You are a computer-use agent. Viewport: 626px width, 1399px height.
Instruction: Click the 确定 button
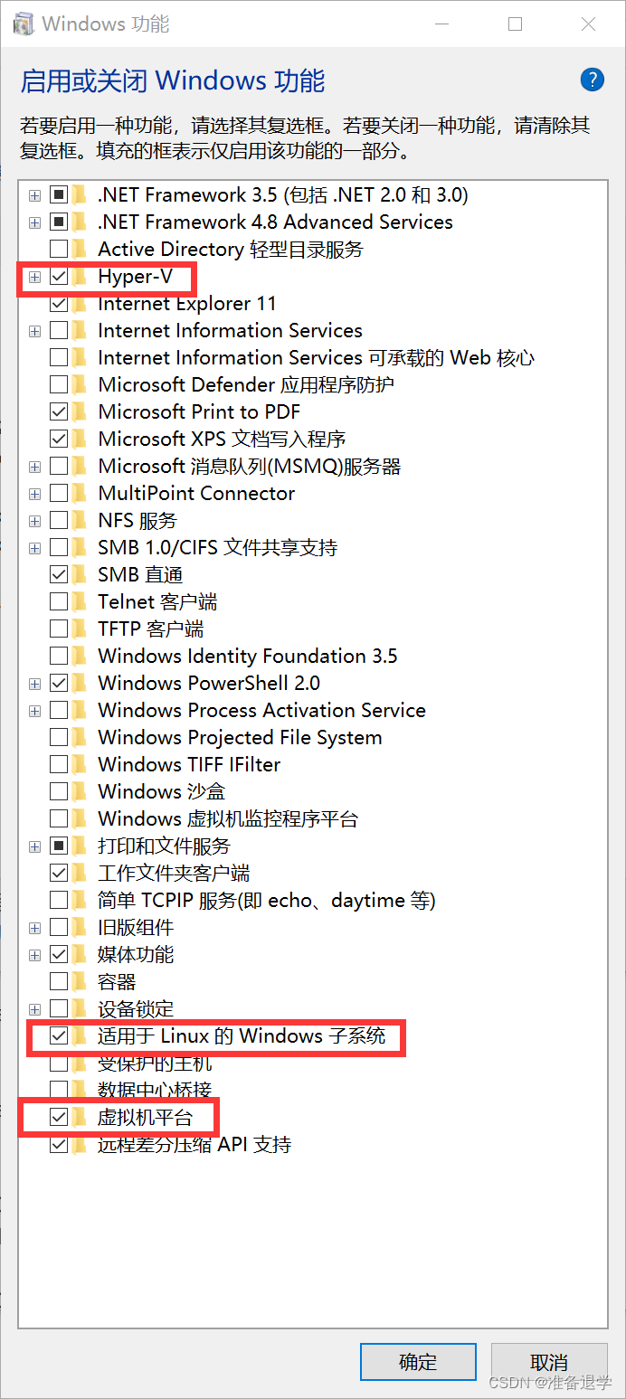(418, 1362)
